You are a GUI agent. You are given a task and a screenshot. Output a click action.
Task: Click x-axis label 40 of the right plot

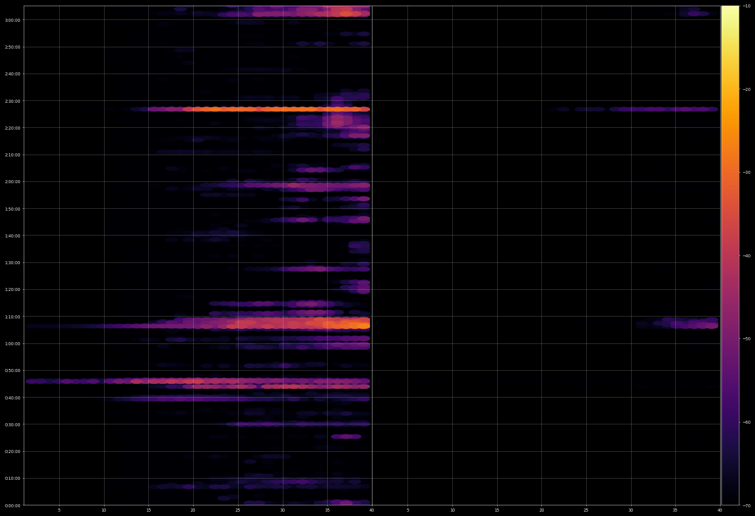pos(720,510)
